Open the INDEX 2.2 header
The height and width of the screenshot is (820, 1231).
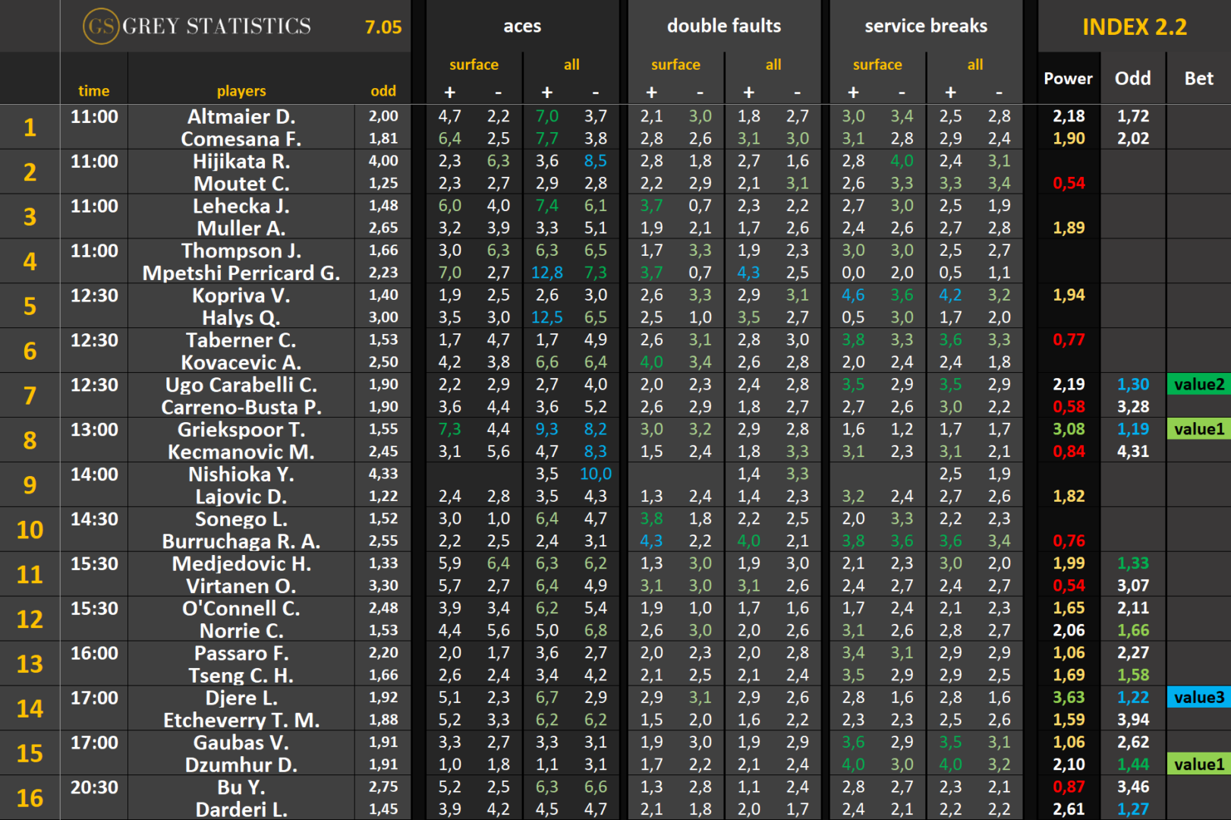[1134, 27]
